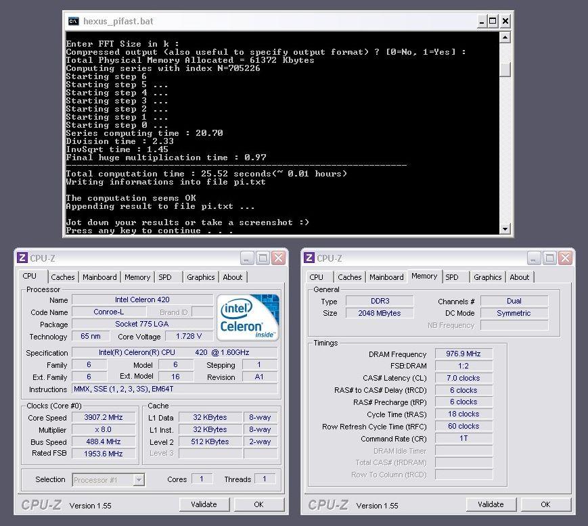Click the Revision value A1

tap(260, 377)
